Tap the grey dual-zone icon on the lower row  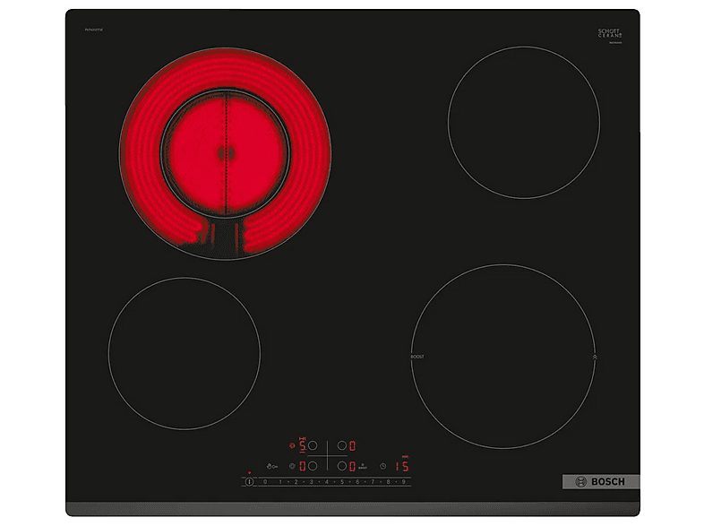pyautogui.click(x=292, y=466)
